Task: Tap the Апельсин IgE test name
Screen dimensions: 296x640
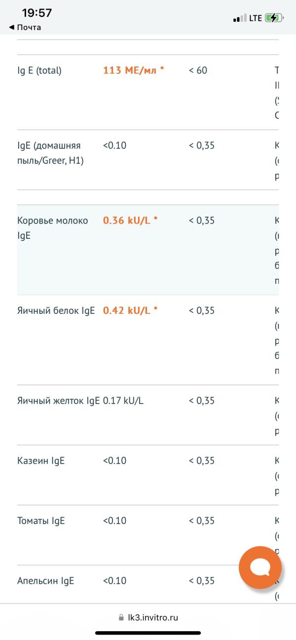Action: (x=45, y=581)
